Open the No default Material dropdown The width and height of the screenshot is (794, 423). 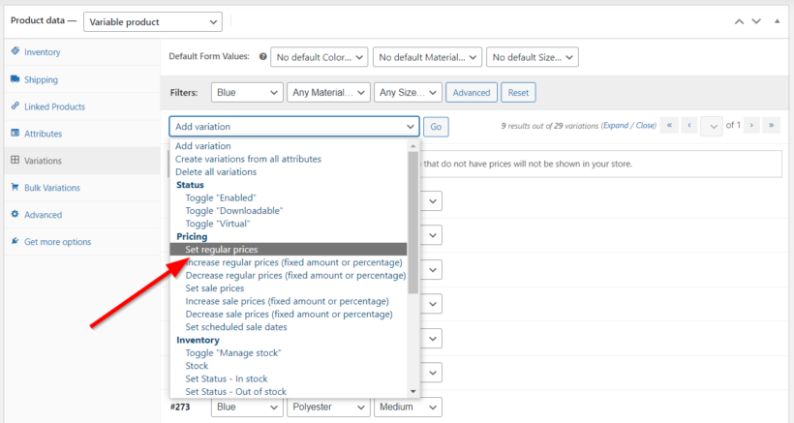pyautogui.click(x=427, y=57)
